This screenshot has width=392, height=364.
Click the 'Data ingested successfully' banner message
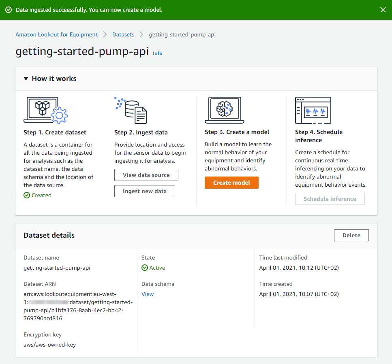coord(89,10)
